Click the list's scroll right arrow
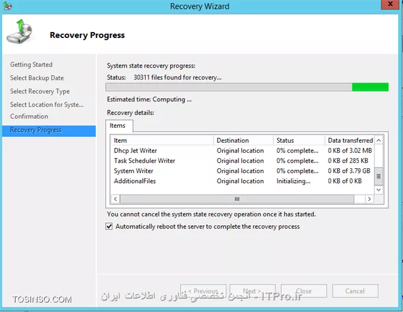Screen dimensions: 403x312 coord(370,199)
